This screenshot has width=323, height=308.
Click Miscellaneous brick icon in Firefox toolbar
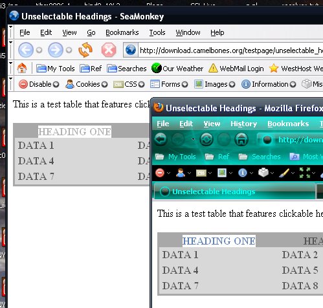pyautogui.click(x=263, y=173)
